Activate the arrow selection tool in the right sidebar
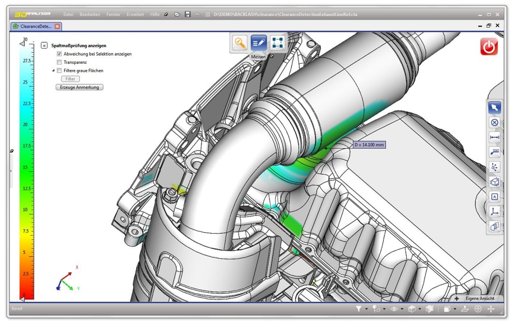The height and width of the screenshot is (322, 512). (494, 107)
